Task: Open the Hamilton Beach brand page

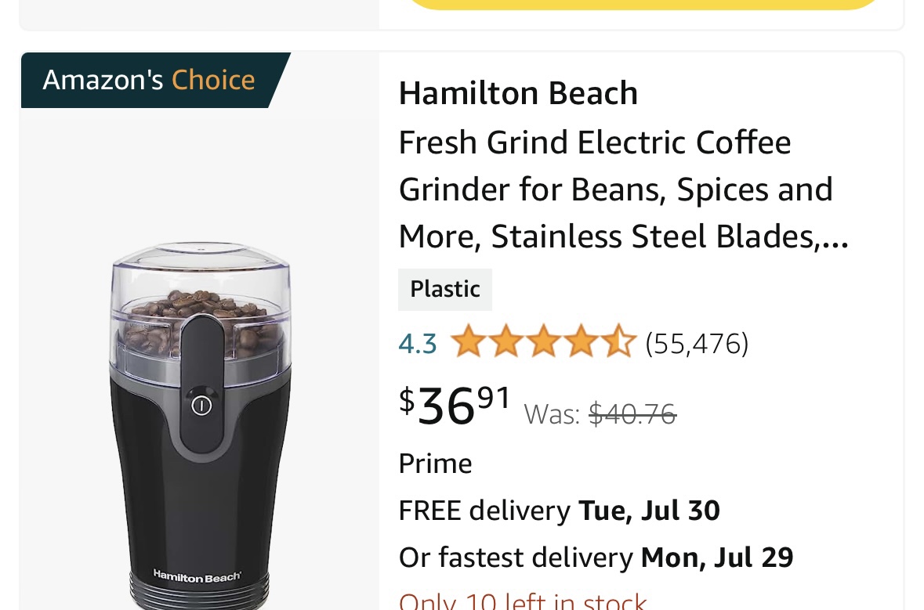Action: coord(517,92)
